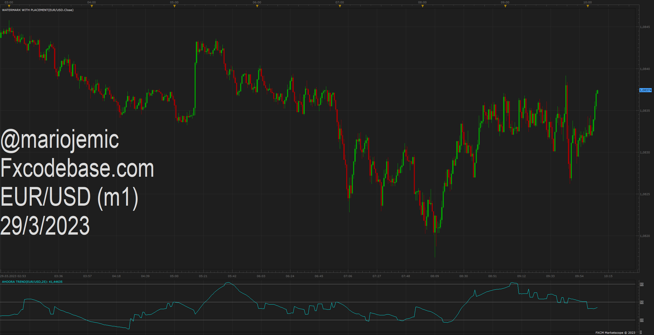Click the 08:09 time axis label

[x=435, y=276]
